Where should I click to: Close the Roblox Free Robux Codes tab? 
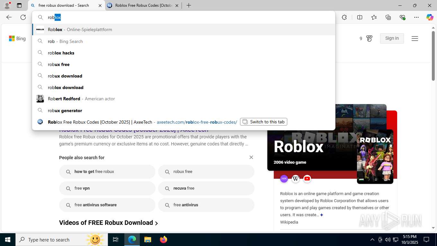click(x=177, y=5)
